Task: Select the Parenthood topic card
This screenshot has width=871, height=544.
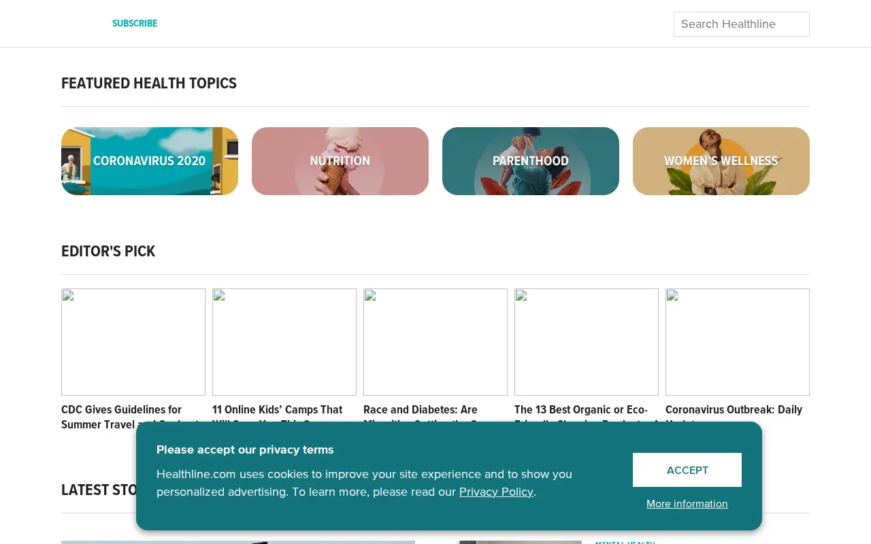Action: [531, 161]
